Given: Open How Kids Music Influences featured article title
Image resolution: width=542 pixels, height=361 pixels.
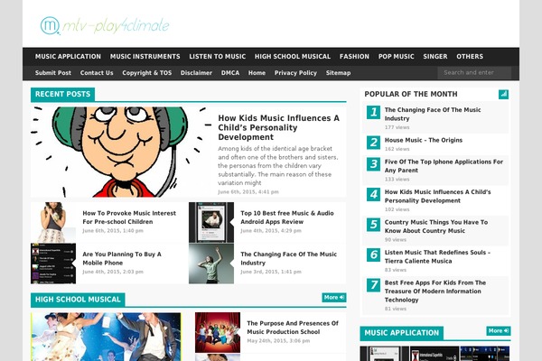Looking at the screenshot, I should [x=278, y=127].
